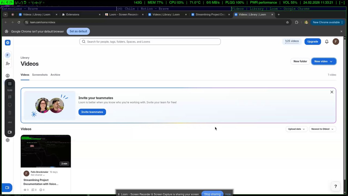
Task: Click the magnifier icon in search bar
Action: 84,42
